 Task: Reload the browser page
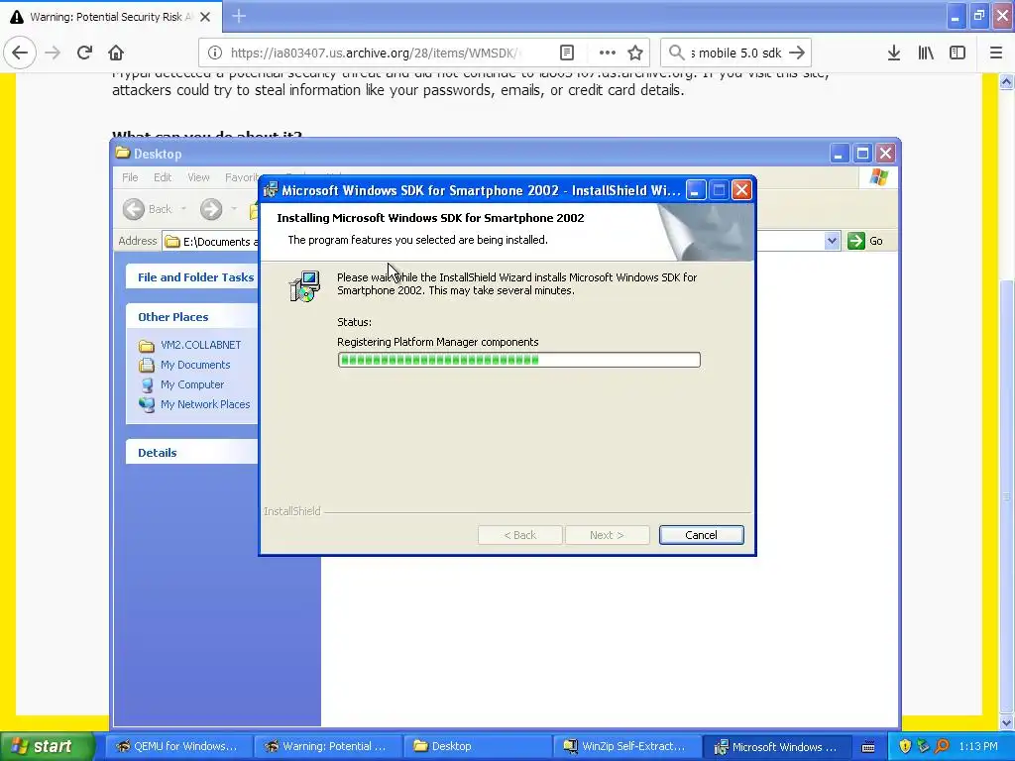84,53
